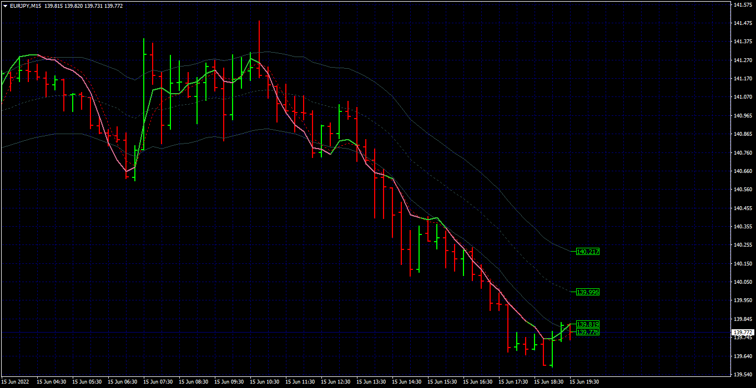Viewport: 756px width, 388px height.
Task: Click the 140.050 price scale value
Action: (x=742, y=282)
